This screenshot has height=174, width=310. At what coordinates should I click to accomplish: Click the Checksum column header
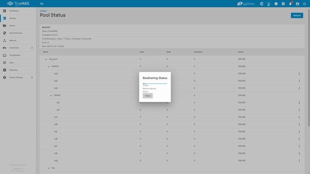[198, 52]
